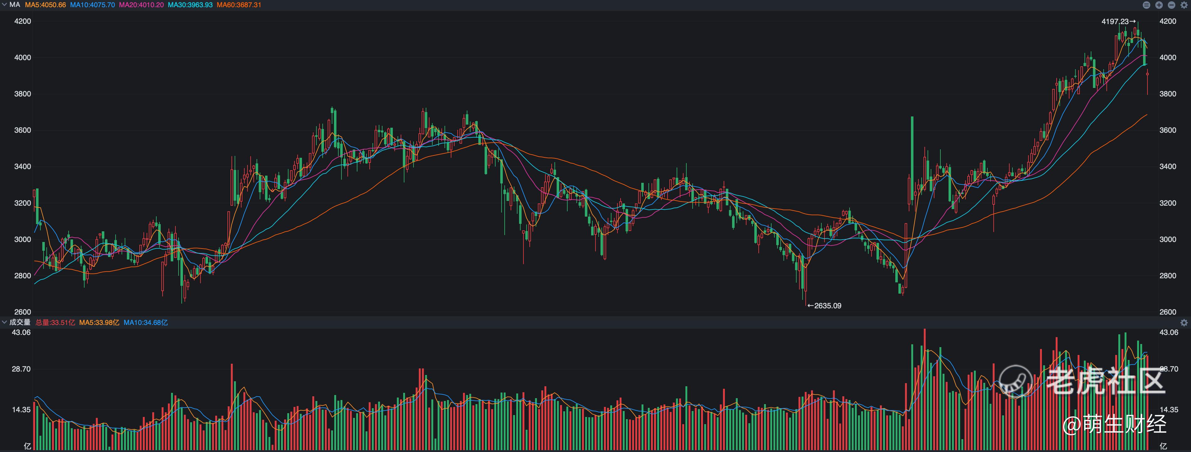Open the 成交量 volume panel settings gear
Viewport: 1191px width, 452px height.
click(1184, 323)
